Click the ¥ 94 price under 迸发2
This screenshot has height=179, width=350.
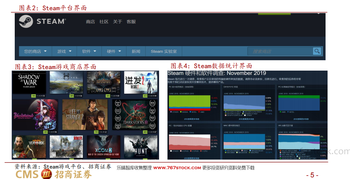[x=154, y=96]
